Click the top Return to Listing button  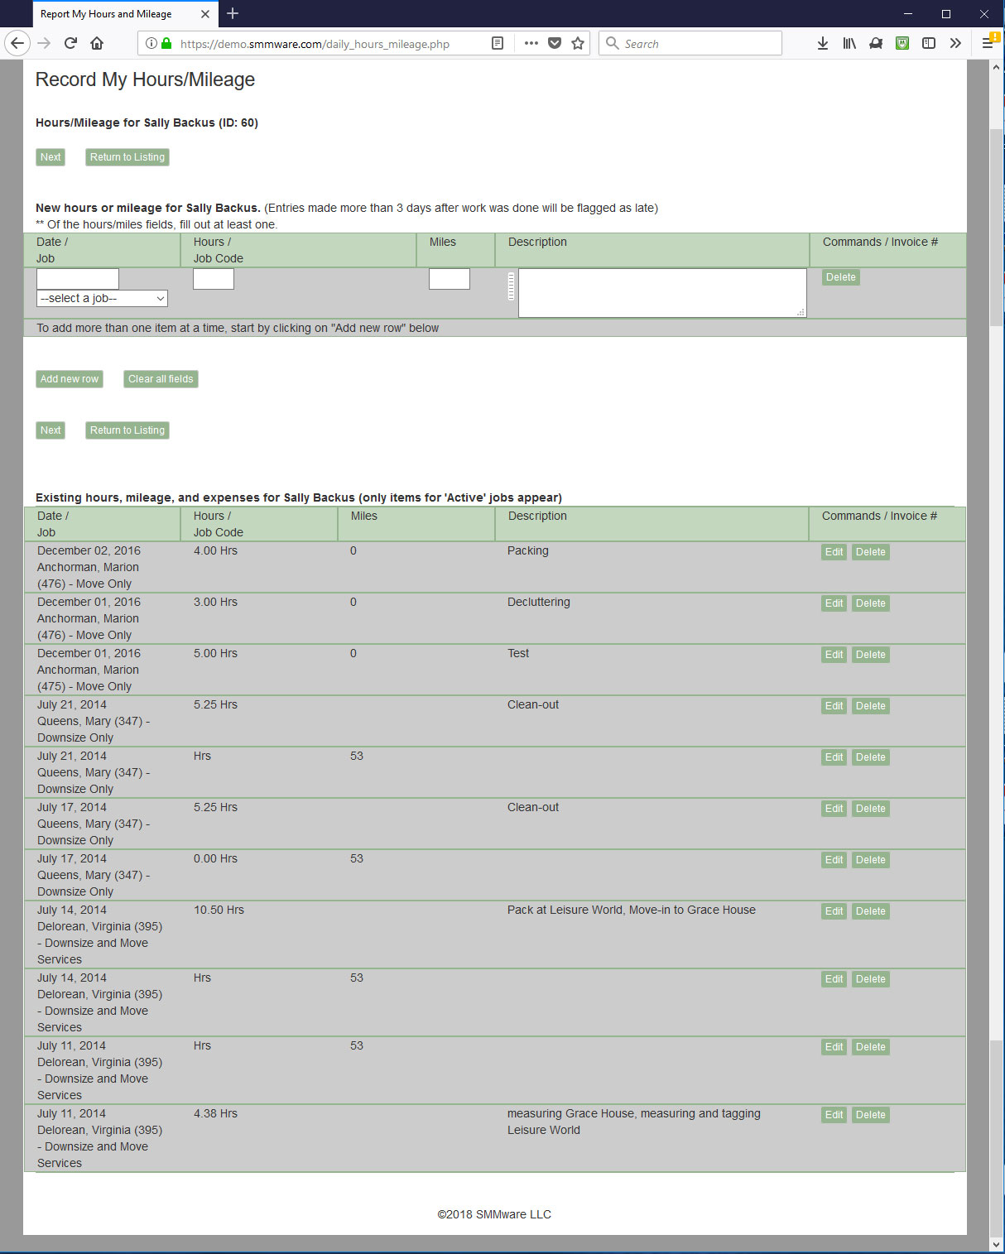coord(127,157)
